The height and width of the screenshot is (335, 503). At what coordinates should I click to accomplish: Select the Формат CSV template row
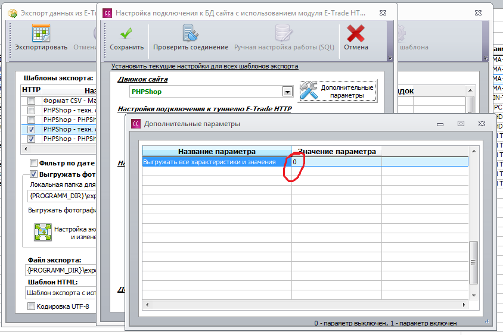click(x=59, y=101)
